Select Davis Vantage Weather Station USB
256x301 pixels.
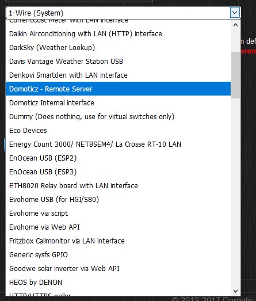(118, 62)
